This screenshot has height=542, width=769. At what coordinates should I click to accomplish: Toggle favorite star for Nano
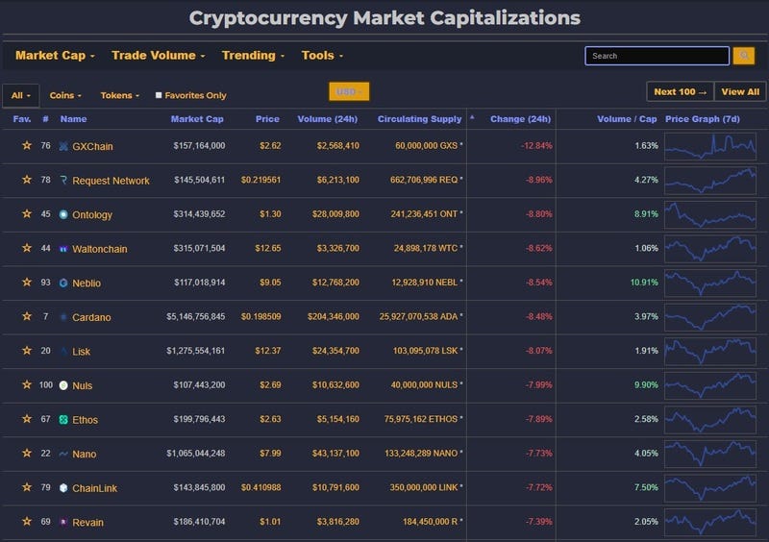(x=27, y=454)
